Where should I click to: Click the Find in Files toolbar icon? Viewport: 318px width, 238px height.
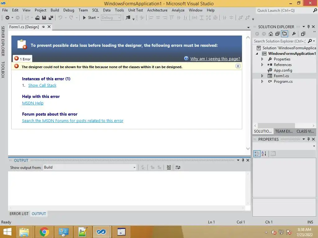click(128, 18)
